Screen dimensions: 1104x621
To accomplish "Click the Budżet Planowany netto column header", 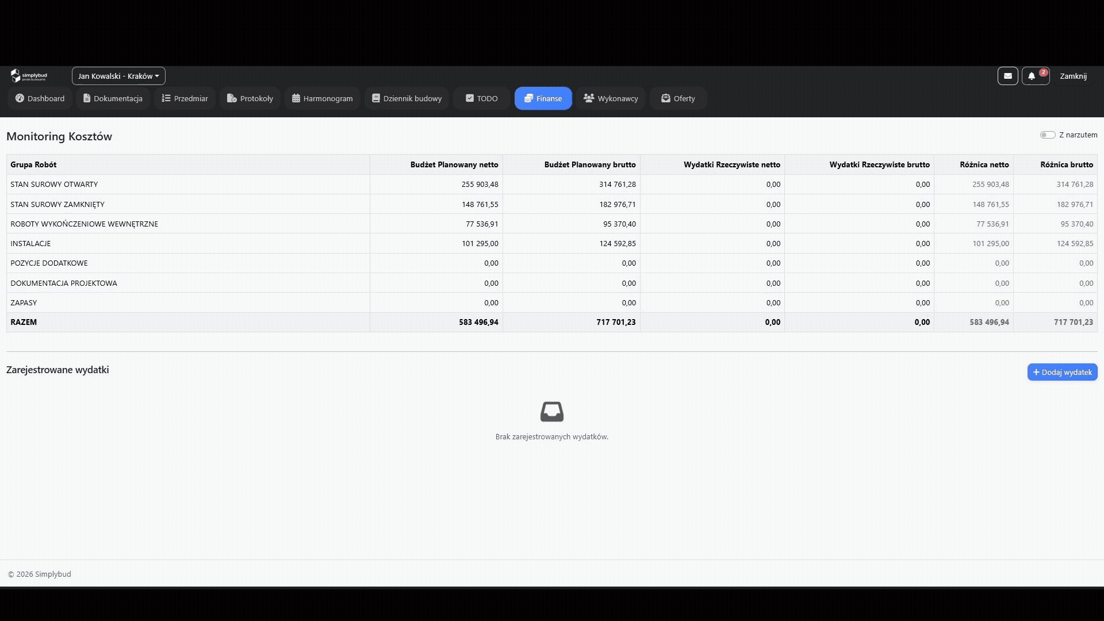I will pyautogui.click(x=454, y=164).
